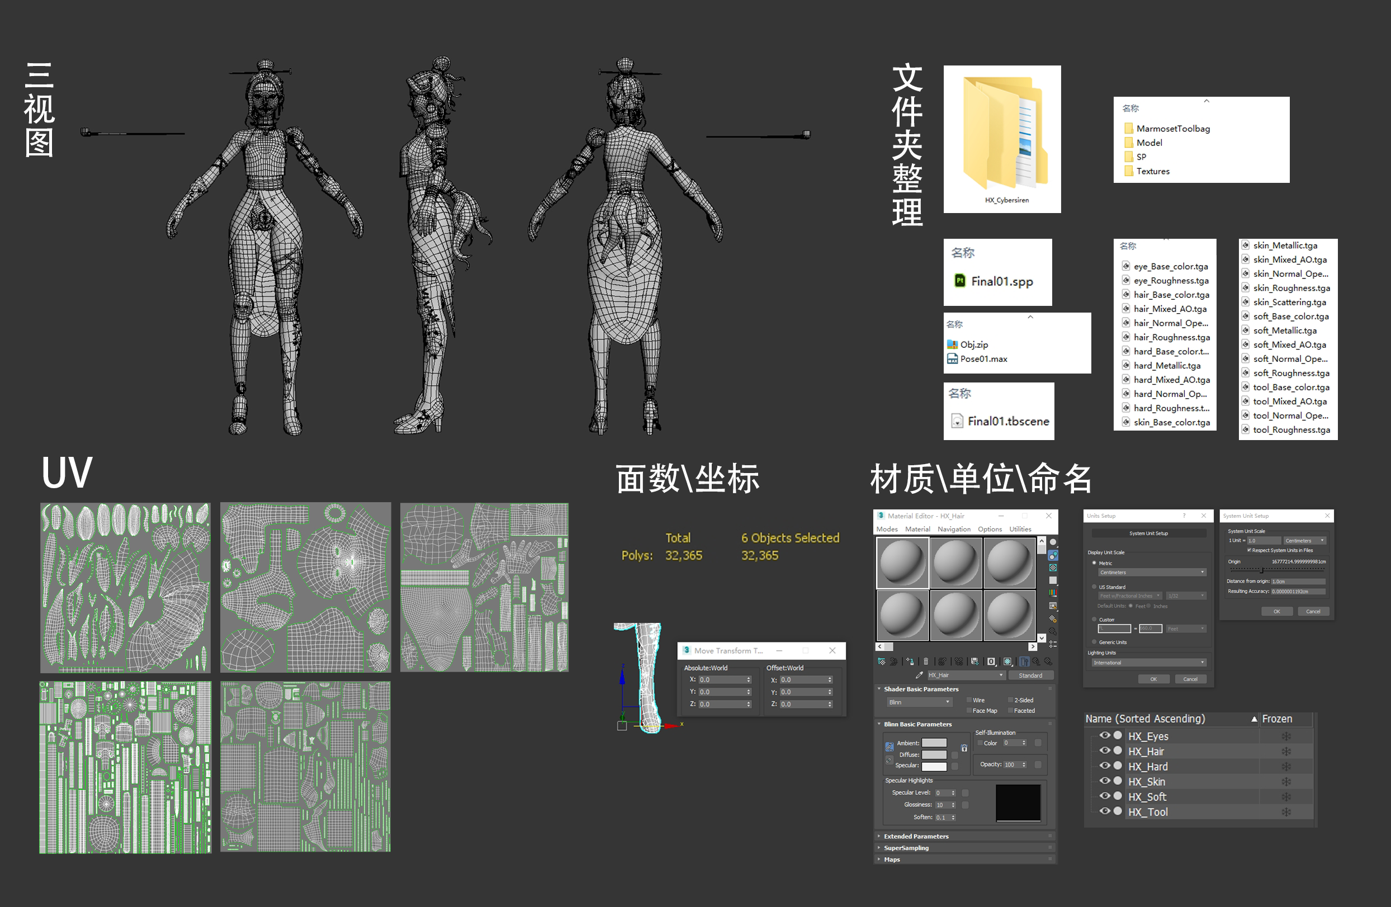Click the Standard material type button
This screenshot has height=907, width=1391.
tap(1030, 675)
